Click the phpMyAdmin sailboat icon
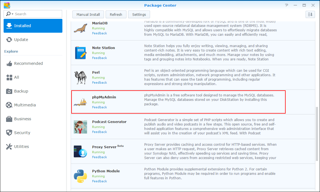 click(x=80, y=102)
